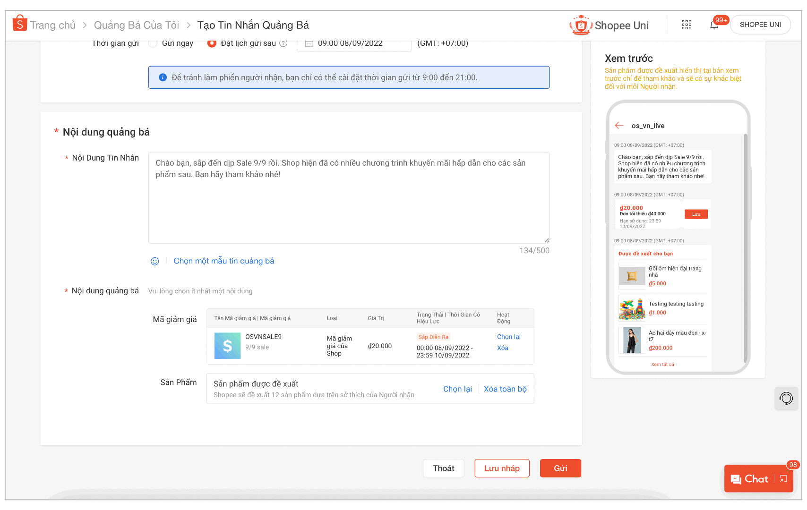
Task: Select the Gửi ngay radio option
Action: pos(153,43)
